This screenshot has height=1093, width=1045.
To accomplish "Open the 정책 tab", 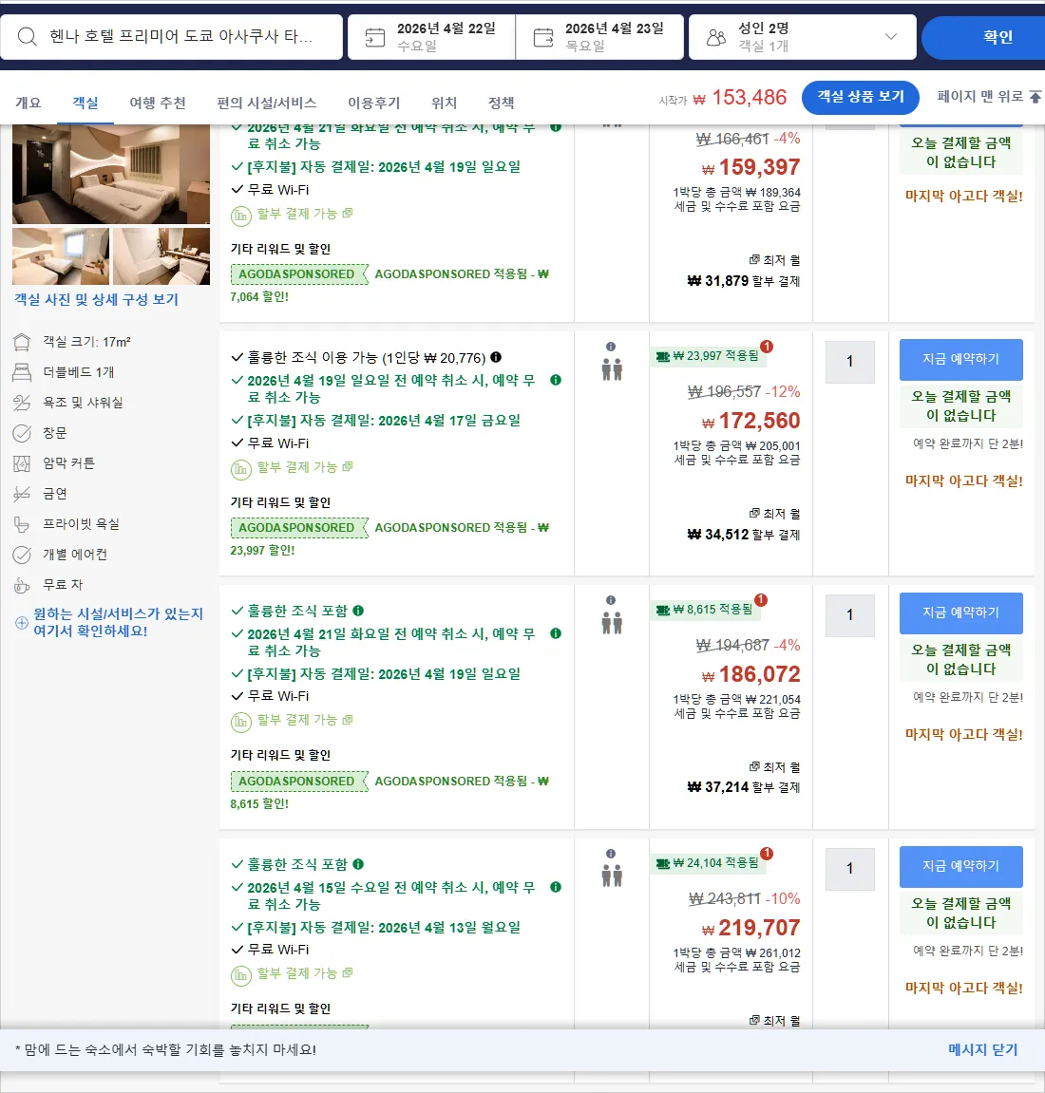I will (x=502, y=103).
